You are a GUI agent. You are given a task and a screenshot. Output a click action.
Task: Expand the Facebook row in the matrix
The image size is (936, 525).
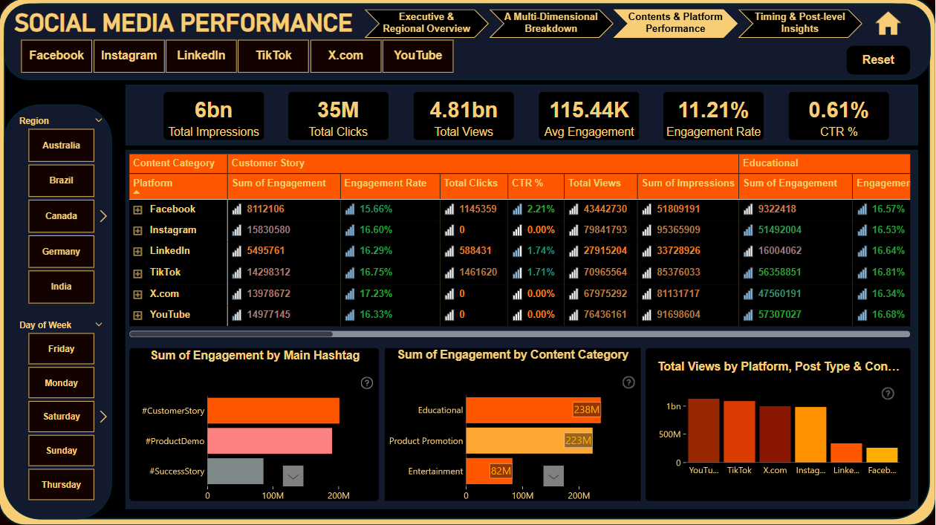point(137,210)
